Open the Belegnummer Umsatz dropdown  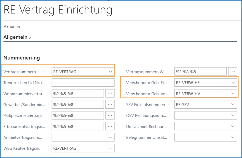(233, 137)
